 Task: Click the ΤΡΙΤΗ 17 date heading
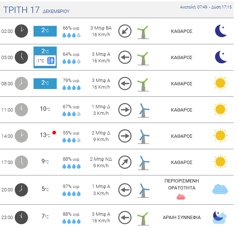21,10
